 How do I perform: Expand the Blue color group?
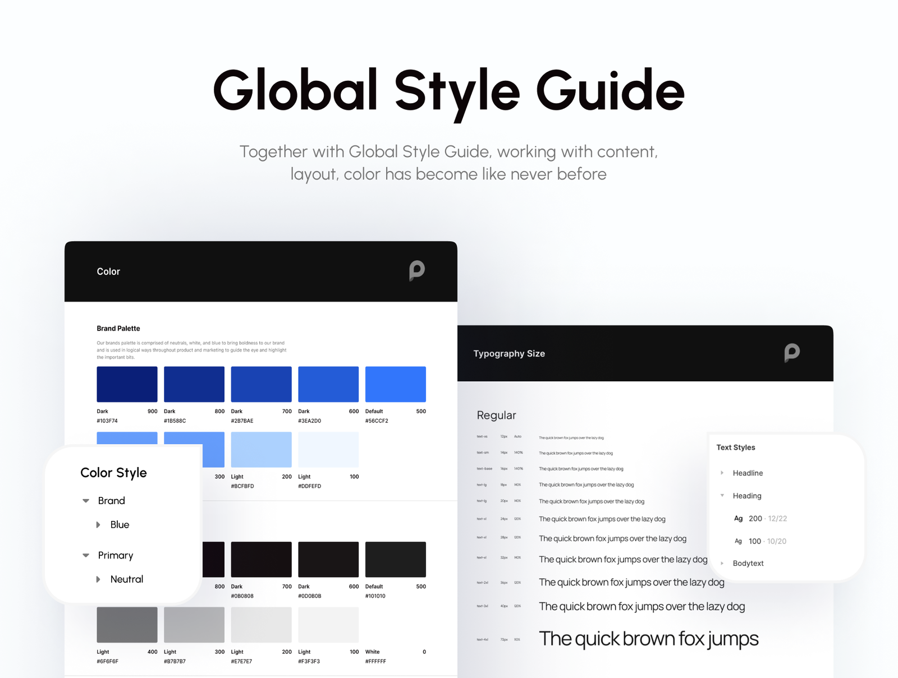99,524
